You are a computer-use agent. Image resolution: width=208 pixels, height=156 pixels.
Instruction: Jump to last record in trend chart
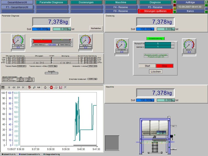click(x=24, y=87)
